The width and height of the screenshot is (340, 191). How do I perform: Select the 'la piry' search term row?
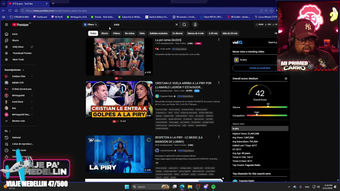coord(260,128)
